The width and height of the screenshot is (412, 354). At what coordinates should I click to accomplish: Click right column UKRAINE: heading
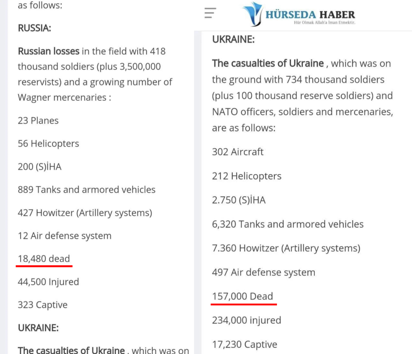(233, 39)
